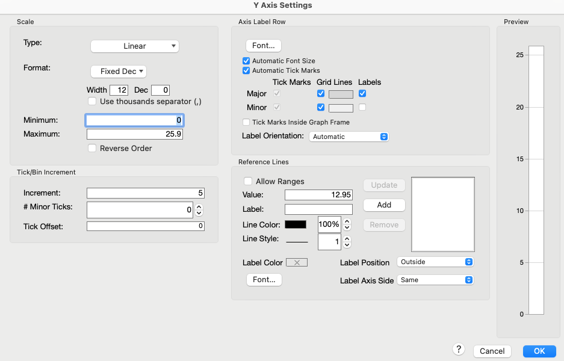Screen dimensions: 564x361
Task: Open the Label Axis Side dropdown
Action: (x=435, y=280)
